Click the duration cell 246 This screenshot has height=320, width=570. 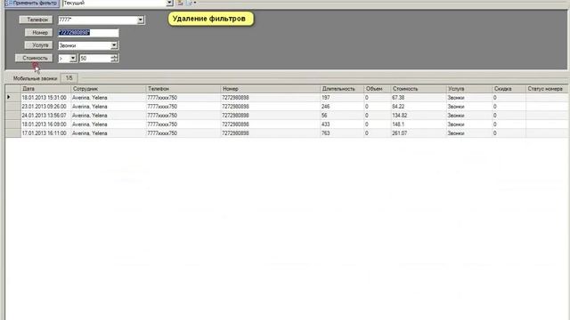click(x=342, y=107)
